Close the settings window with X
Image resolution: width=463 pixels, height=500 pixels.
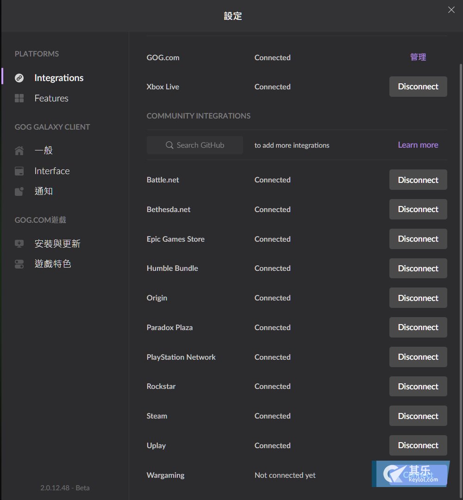451,10
